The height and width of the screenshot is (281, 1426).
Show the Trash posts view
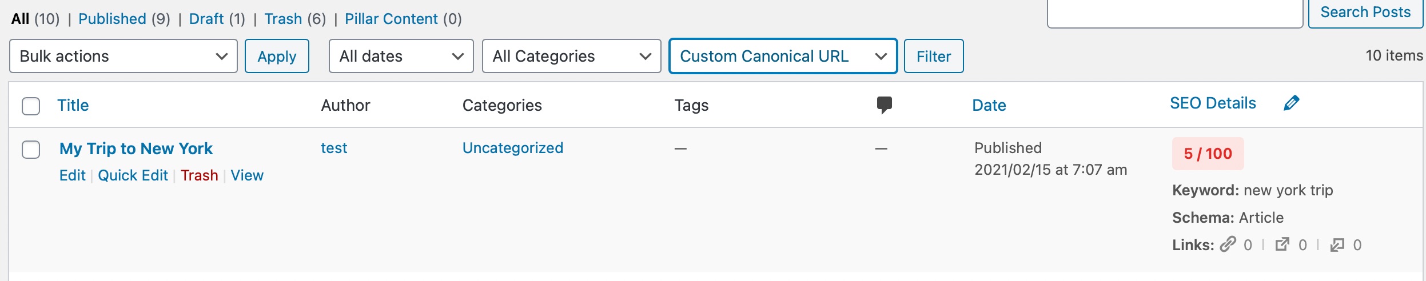[283, 19]
